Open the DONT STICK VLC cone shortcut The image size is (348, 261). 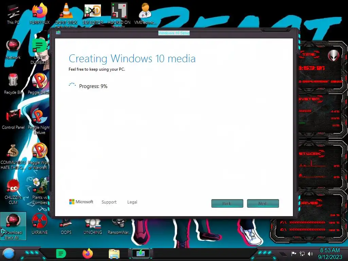[66, 14]
